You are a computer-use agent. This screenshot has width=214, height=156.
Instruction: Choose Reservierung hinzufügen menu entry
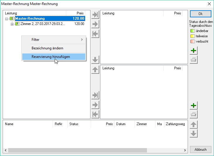pyautogui.click(x=54, y=57)
